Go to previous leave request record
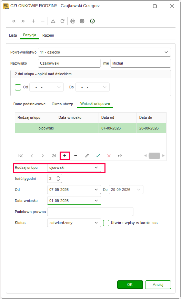The width and height of the screenshot is (181, 299). pos(32,156)
